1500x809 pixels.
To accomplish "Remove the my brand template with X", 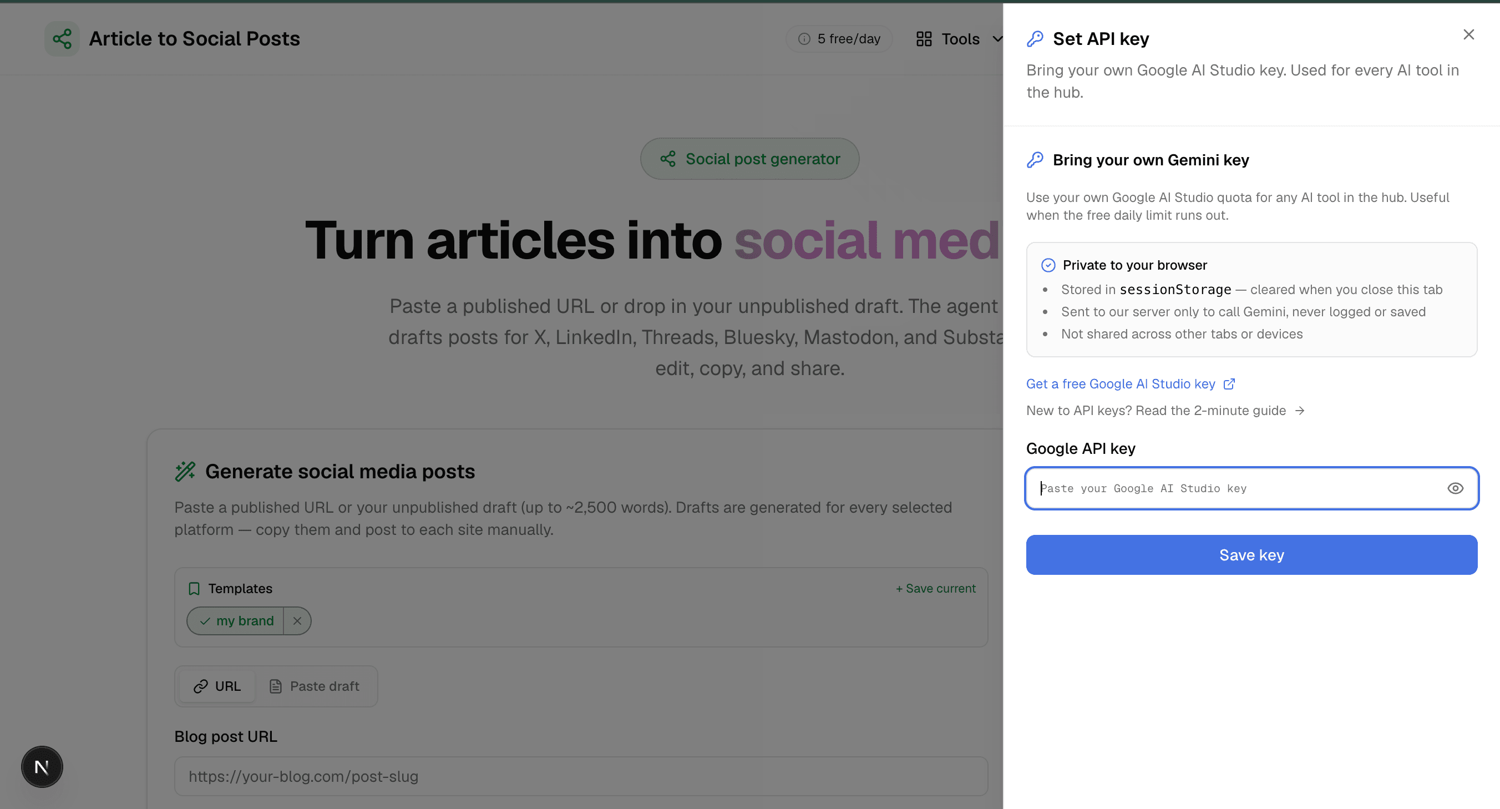I will tap(297, 621).
